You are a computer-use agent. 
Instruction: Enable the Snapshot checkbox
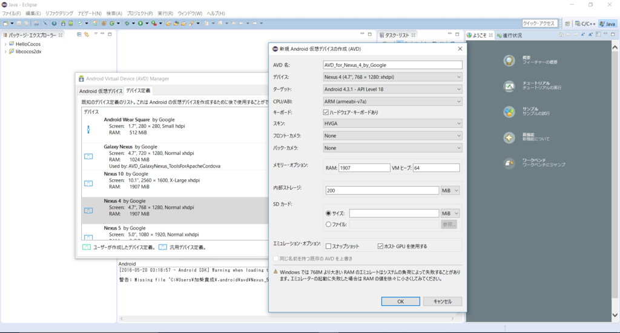[x=328, y=246]
